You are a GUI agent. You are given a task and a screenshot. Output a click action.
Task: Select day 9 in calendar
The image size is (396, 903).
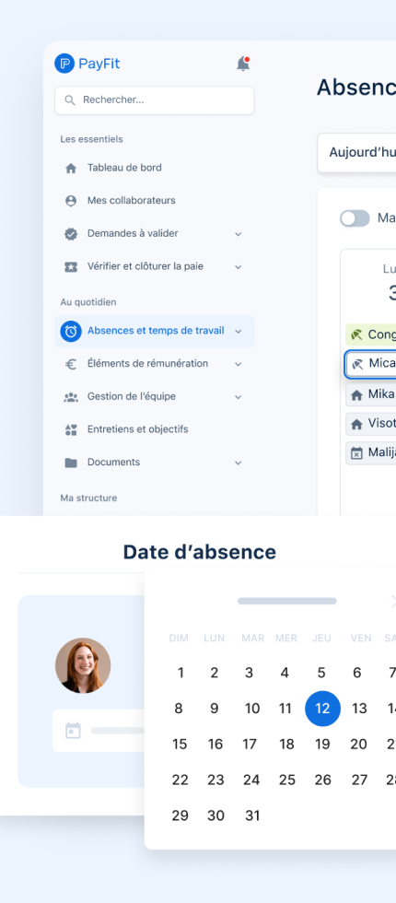214,709
